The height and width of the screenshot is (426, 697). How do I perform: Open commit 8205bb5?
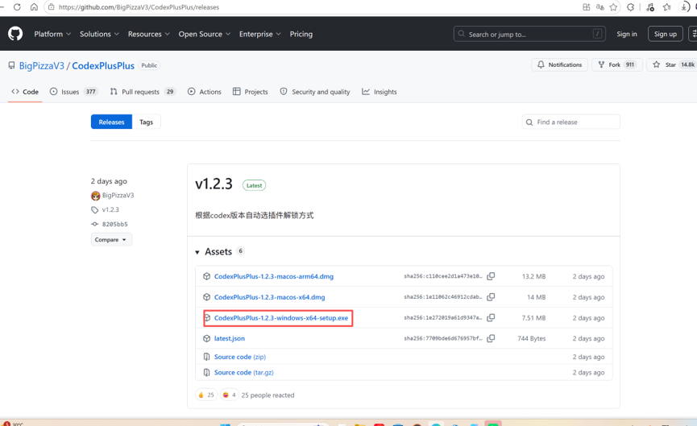click(114, 225)
